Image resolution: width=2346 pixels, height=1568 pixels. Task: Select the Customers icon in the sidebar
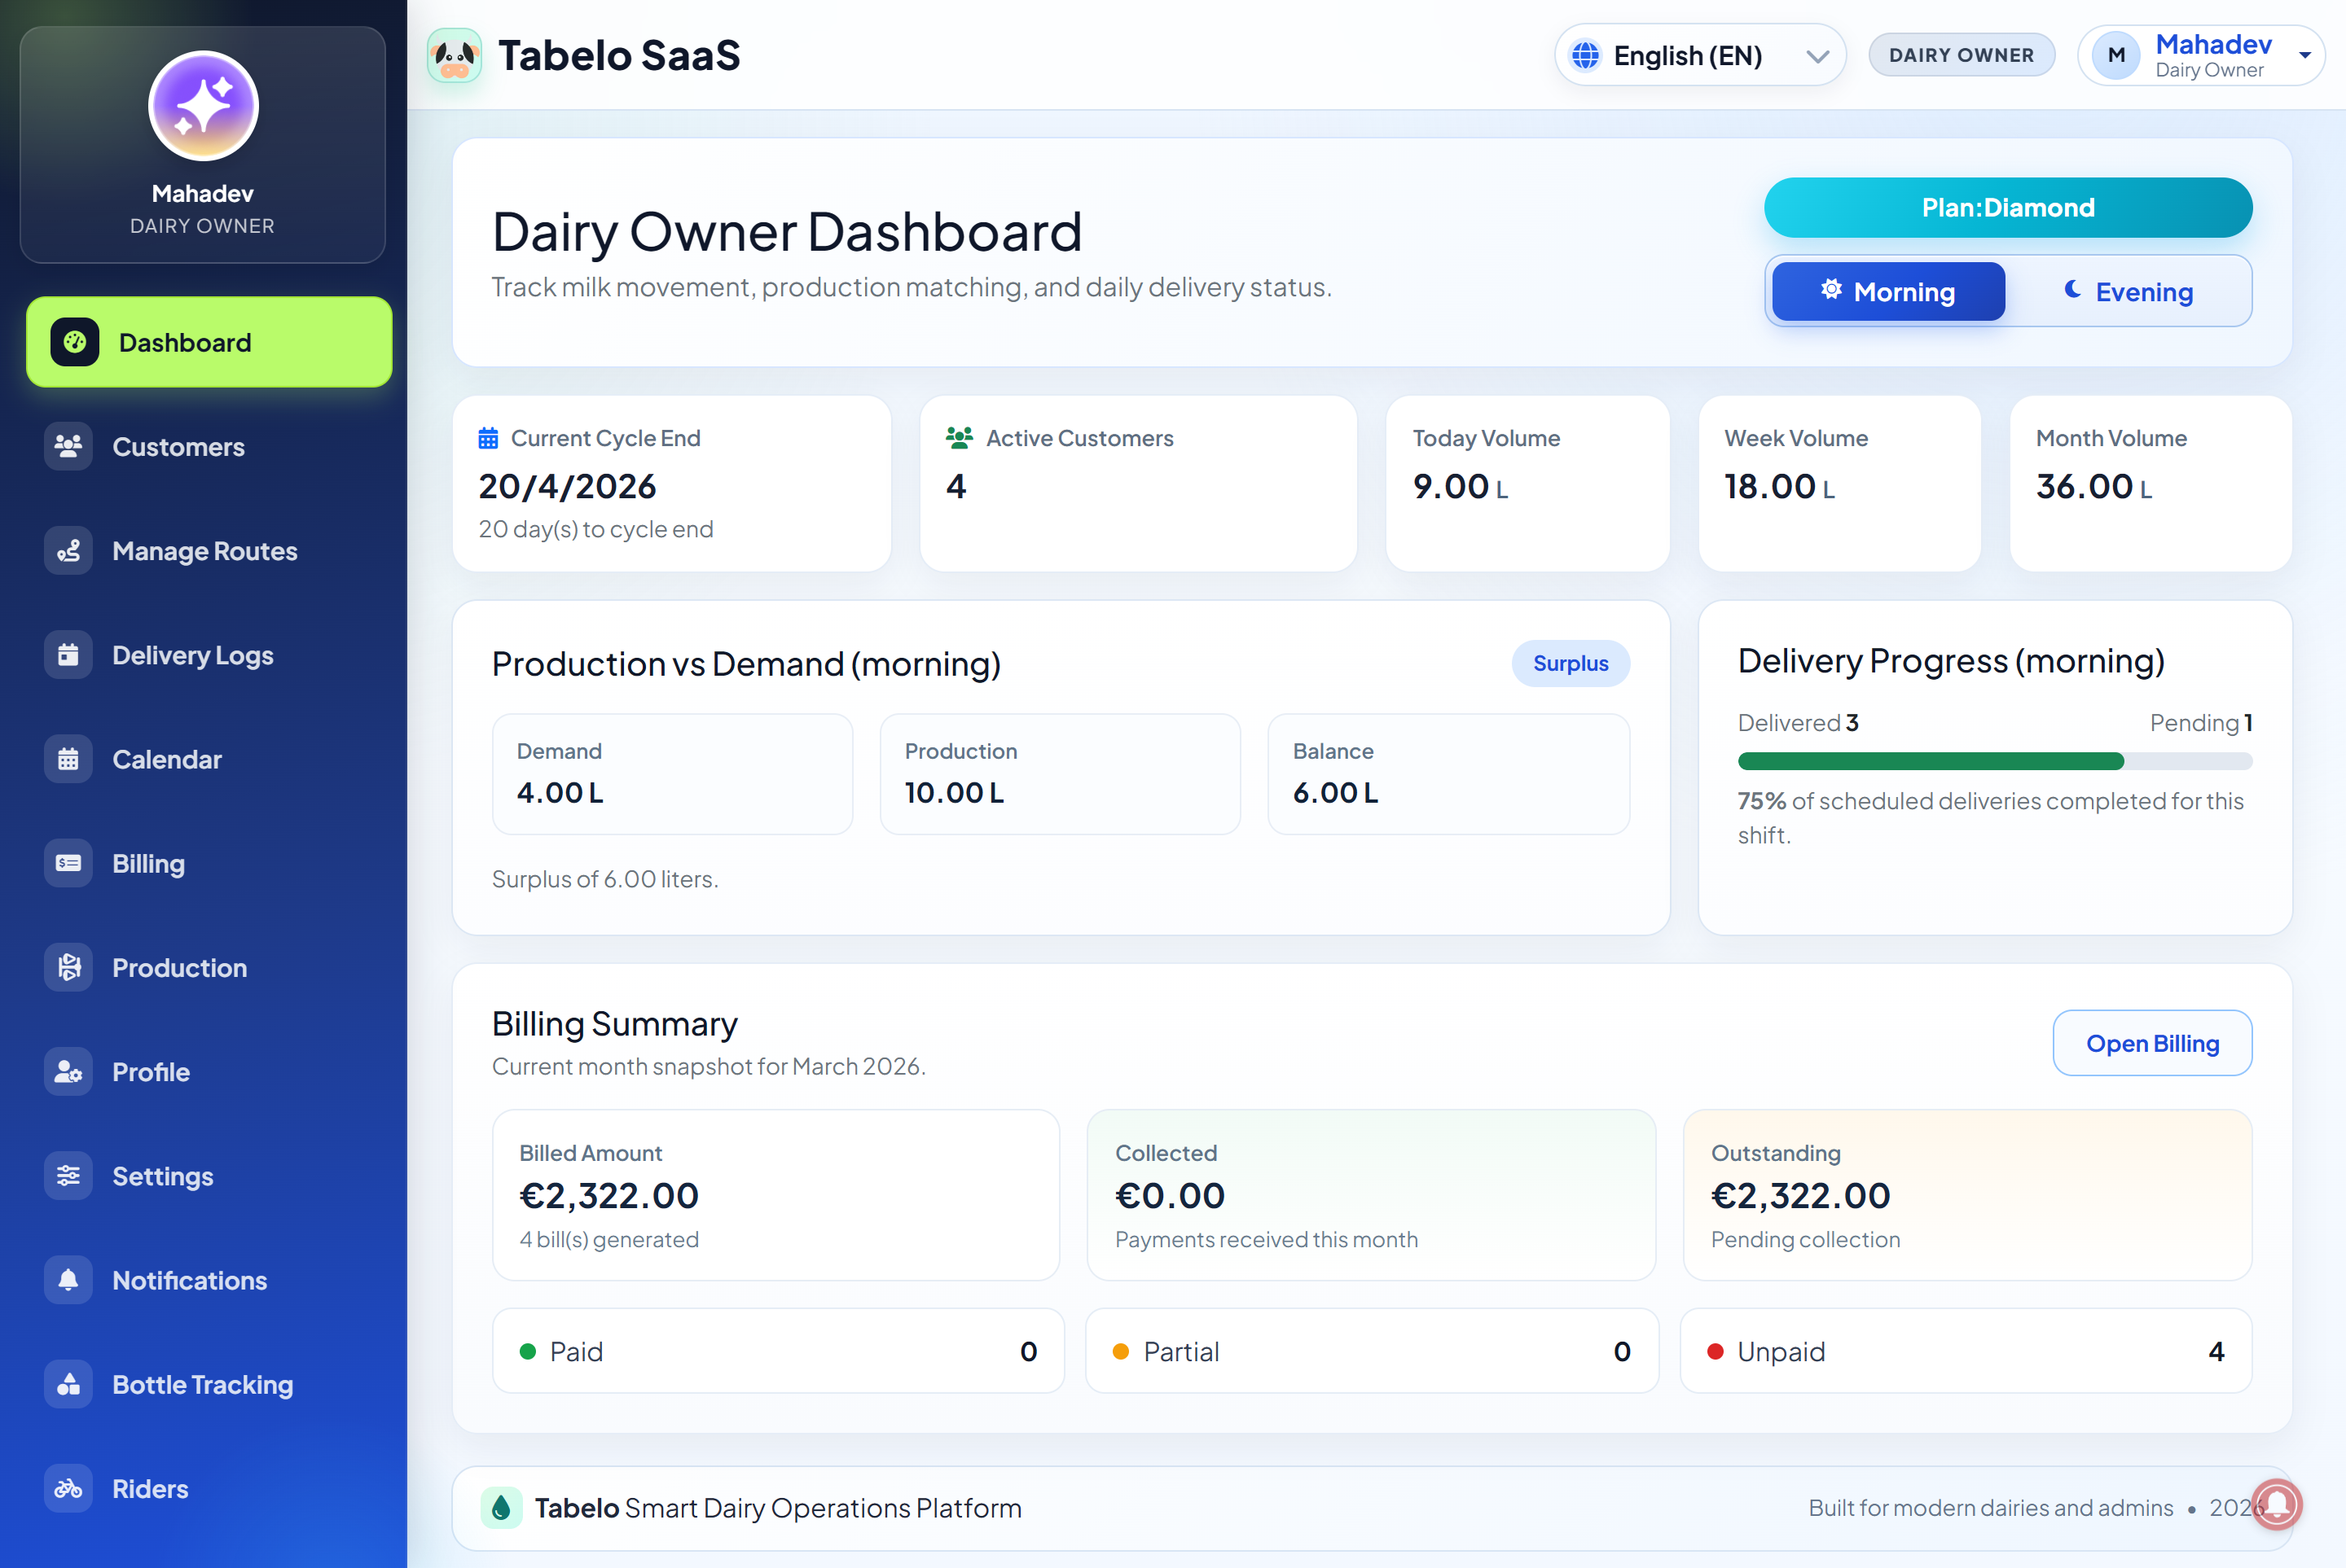click(x=68, y=447)
